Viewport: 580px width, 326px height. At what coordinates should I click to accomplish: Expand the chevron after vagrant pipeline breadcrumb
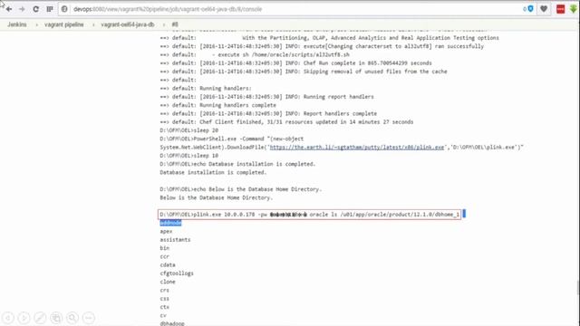93,24
